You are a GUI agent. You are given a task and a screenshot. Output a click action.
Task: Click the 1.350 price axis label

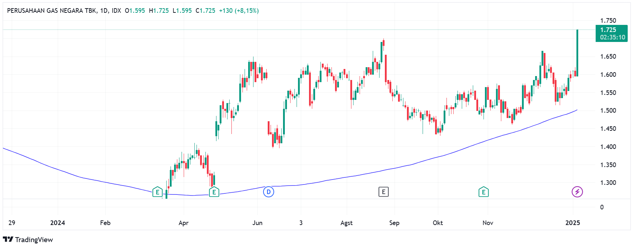pos(608,165)
